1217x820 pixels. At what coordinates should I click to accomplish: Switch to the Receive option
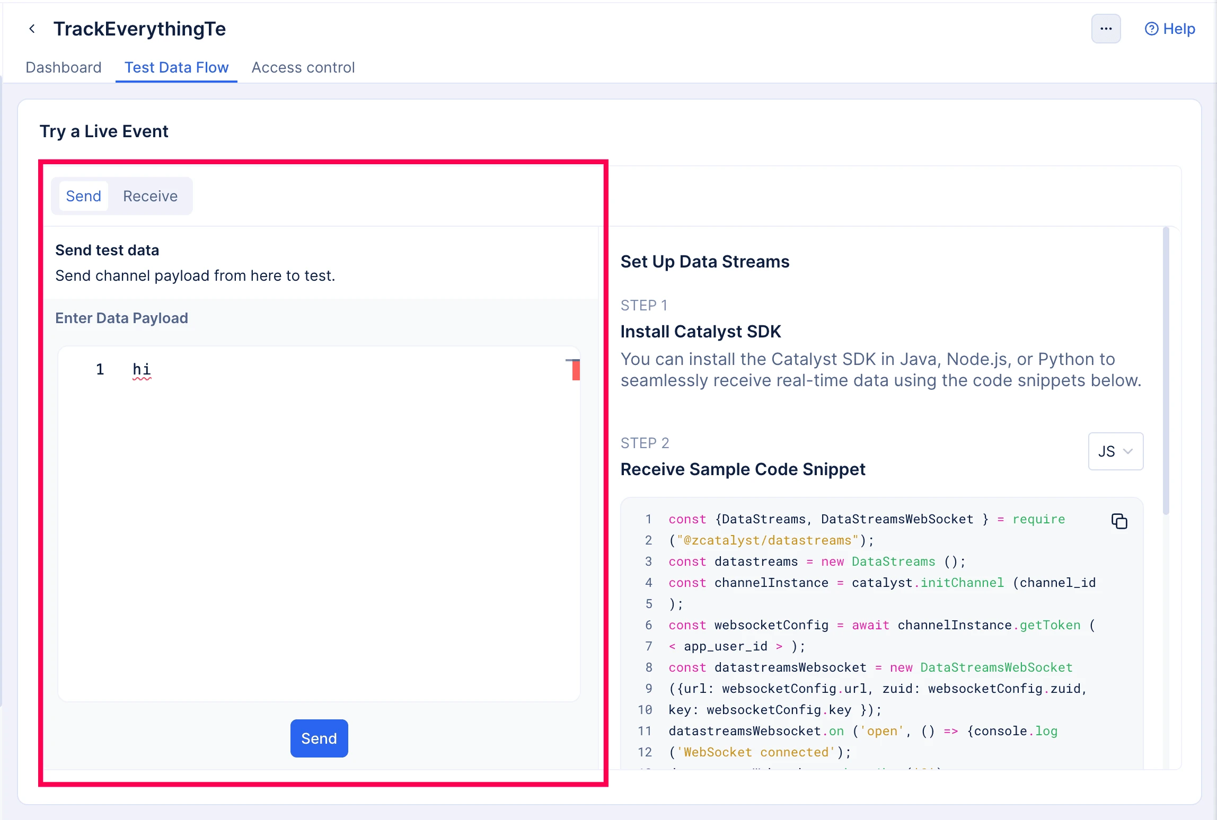pos(150,196)
